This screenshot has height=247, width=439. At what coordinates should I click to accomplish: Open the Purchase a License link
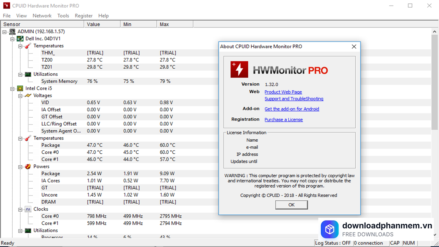point(283,119)
